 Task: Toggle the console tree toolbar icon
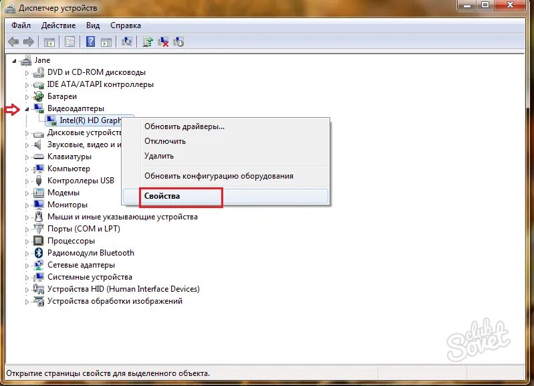pos(49,42)
